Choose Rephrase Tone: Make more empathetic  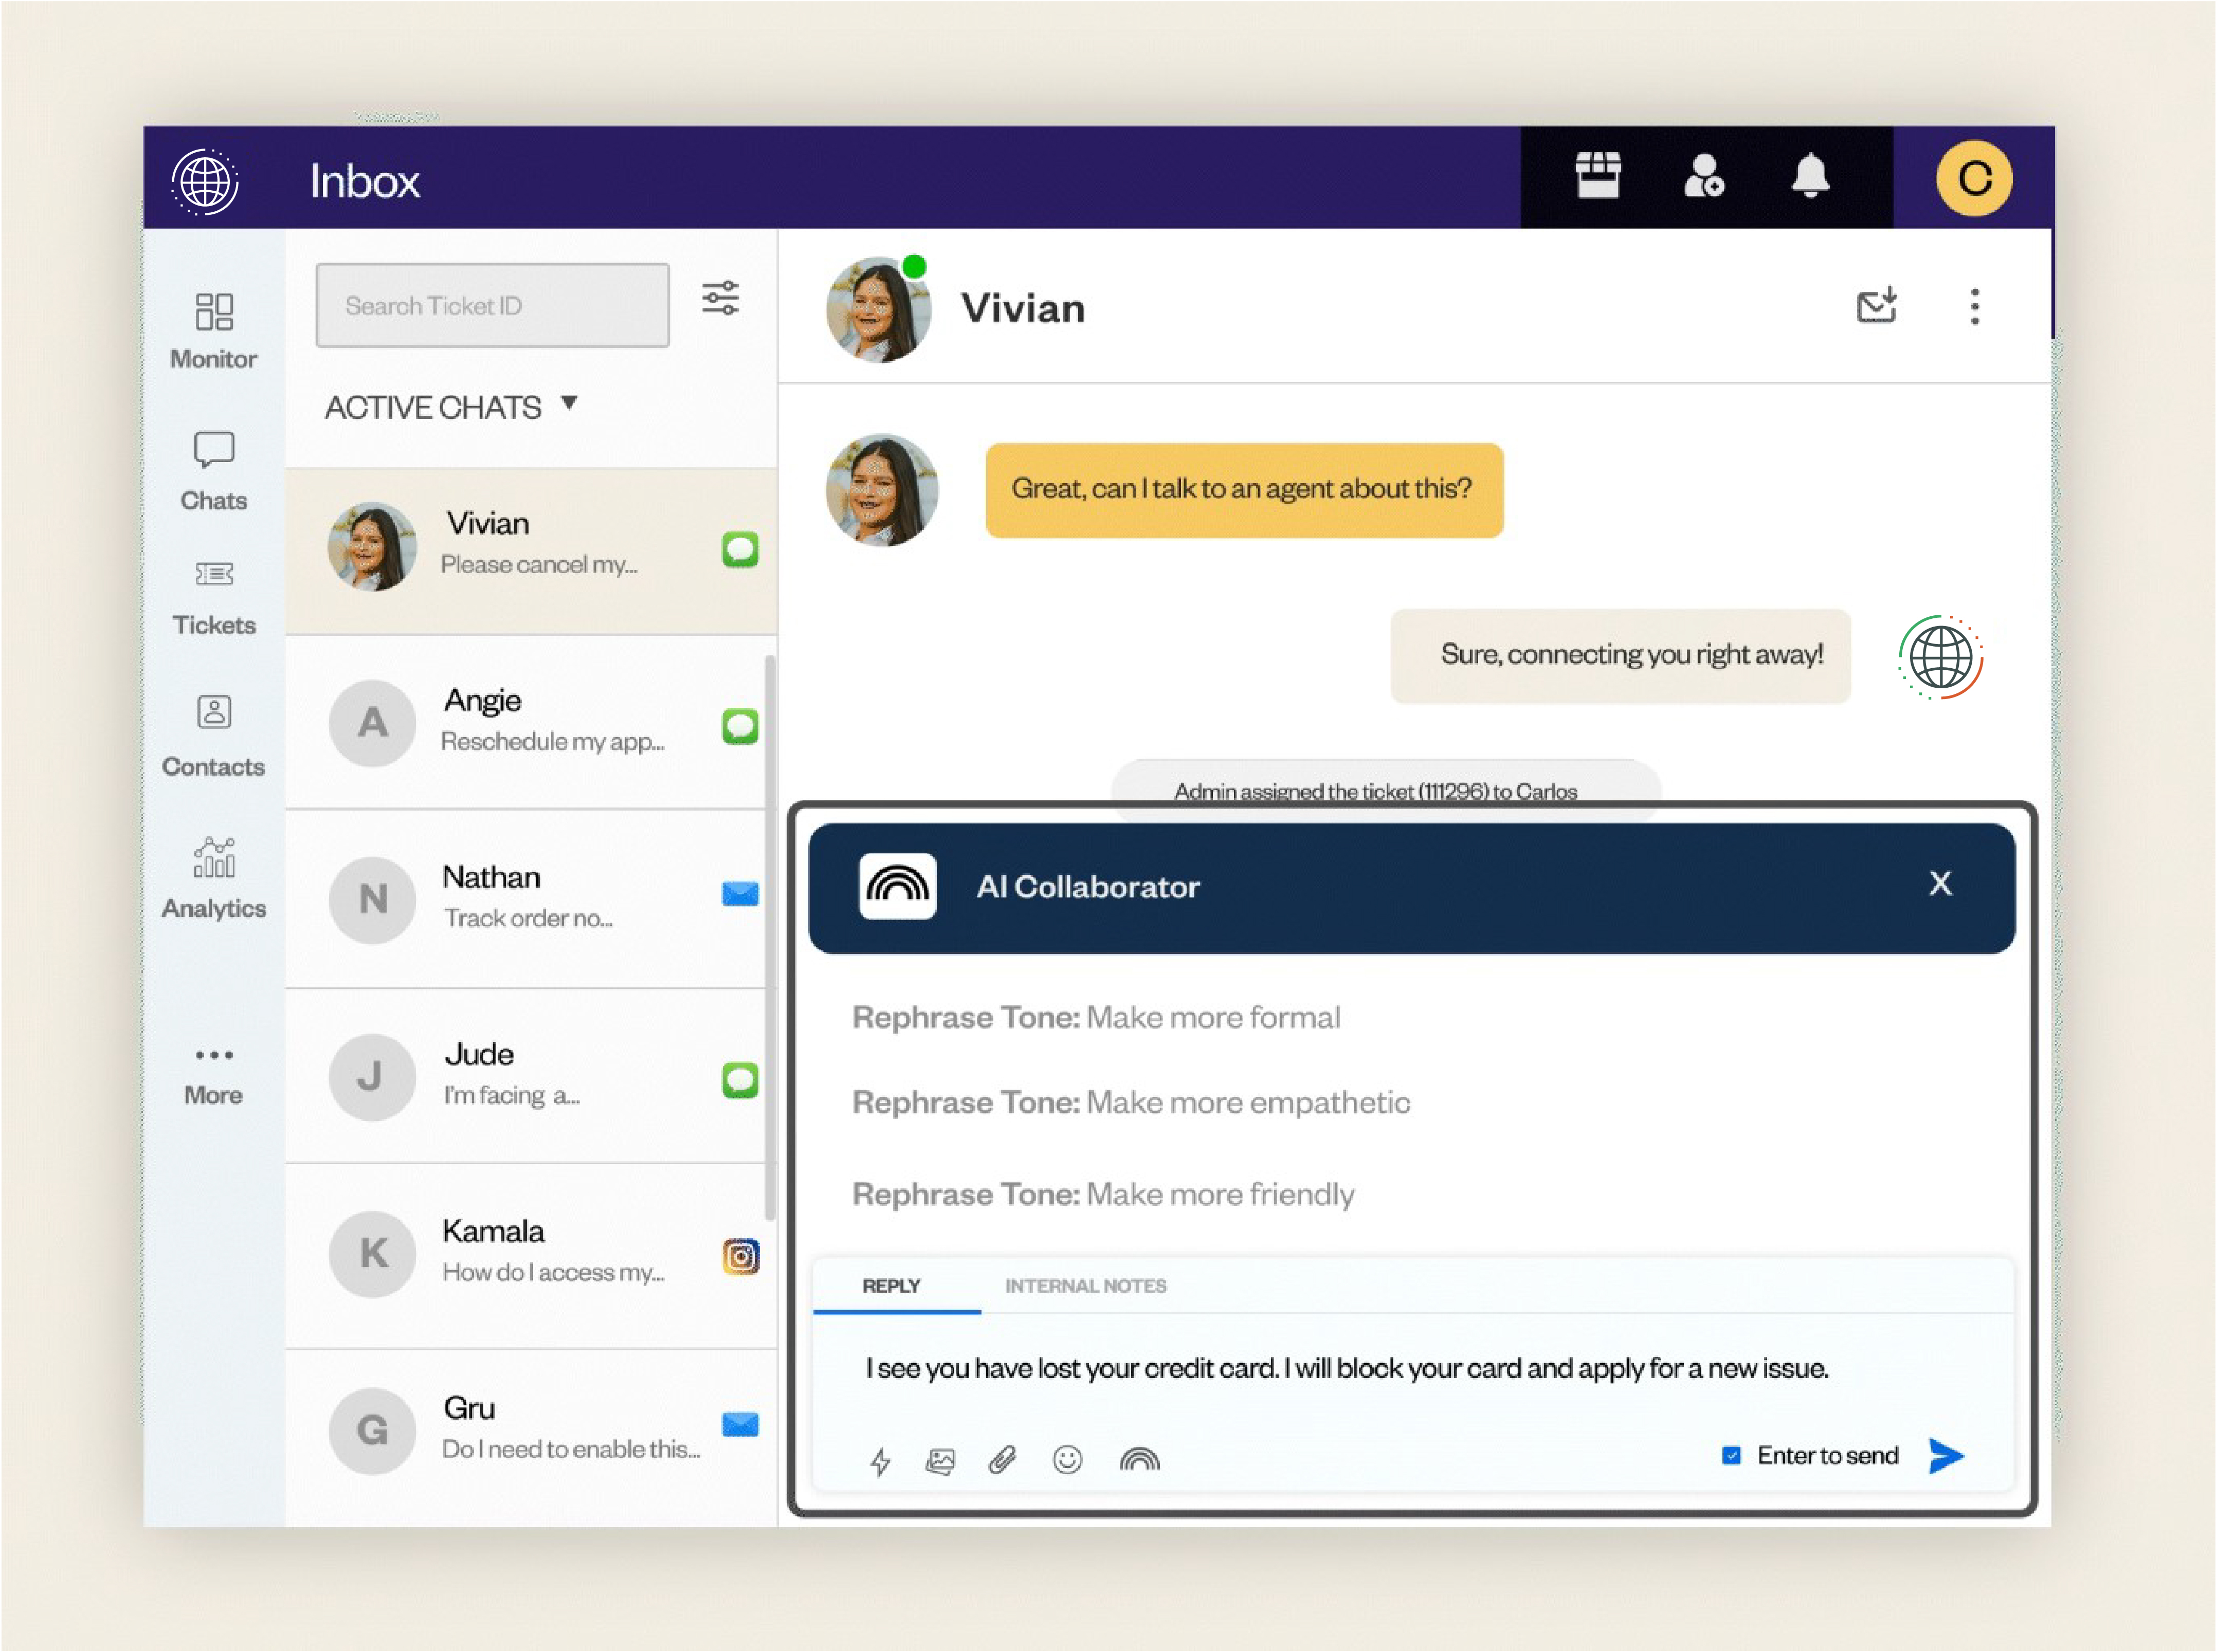pos(1131,1103)
